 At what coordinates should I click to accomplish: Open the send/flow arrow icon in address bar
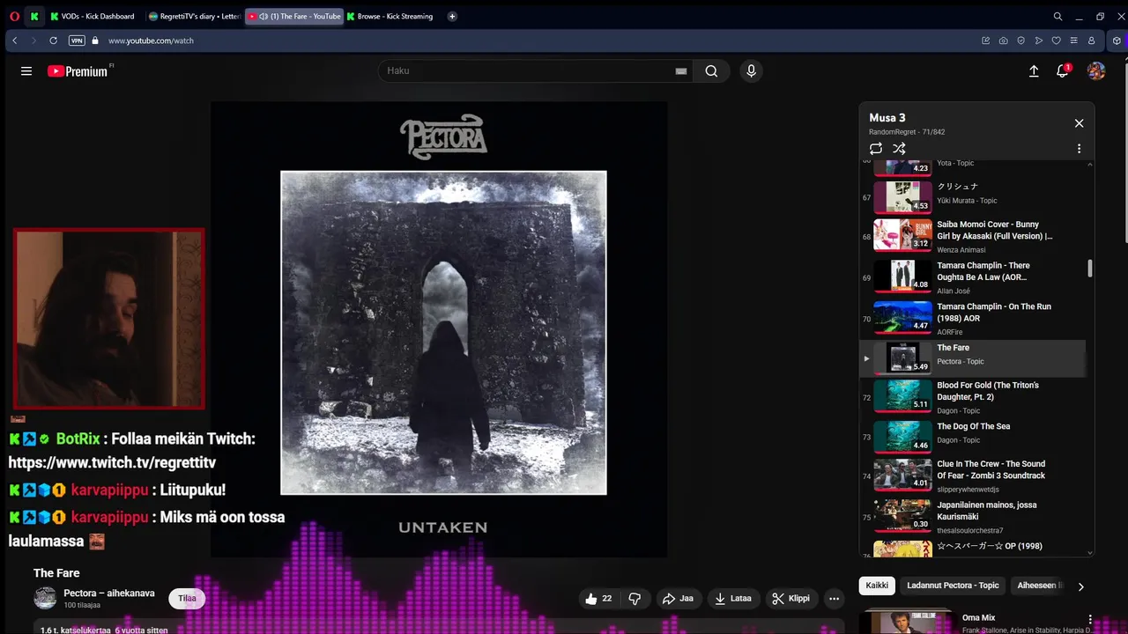1038,41
